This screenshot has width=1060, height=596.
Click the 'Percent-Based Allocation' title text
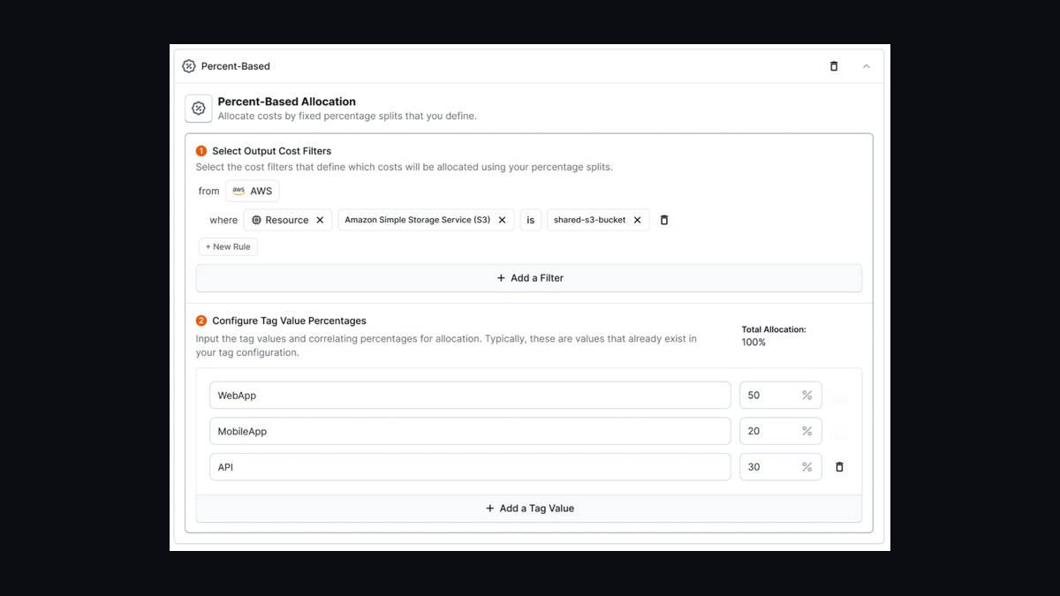coord(286,102)
